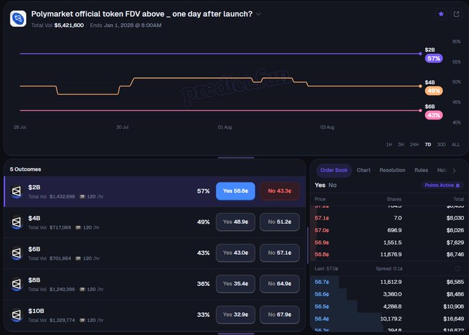
Task: Buy Yes at 43.0¢ for $6B
Action: [235, 253]
